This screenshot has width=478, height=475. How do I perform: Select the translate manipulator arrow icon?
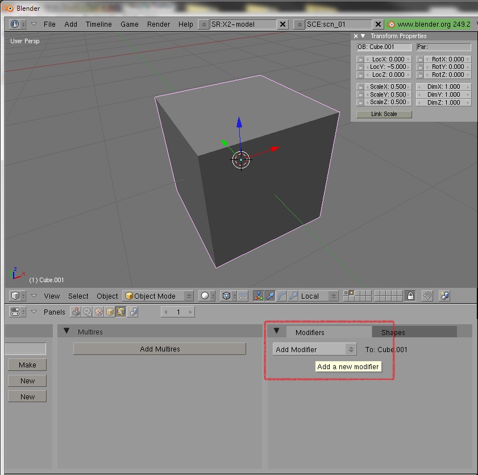pos(271,296)
